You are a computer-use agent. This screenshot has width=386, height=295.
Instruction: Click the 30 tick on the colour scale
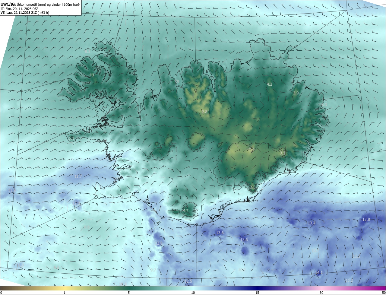click(321, 293)
